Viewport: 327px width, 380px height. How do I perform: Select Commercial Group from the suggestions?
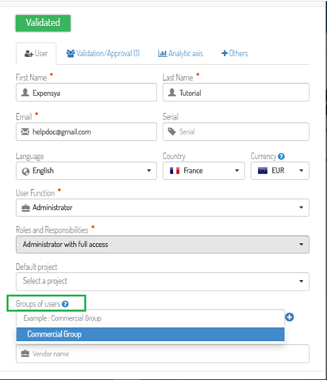tap(150, 334)
